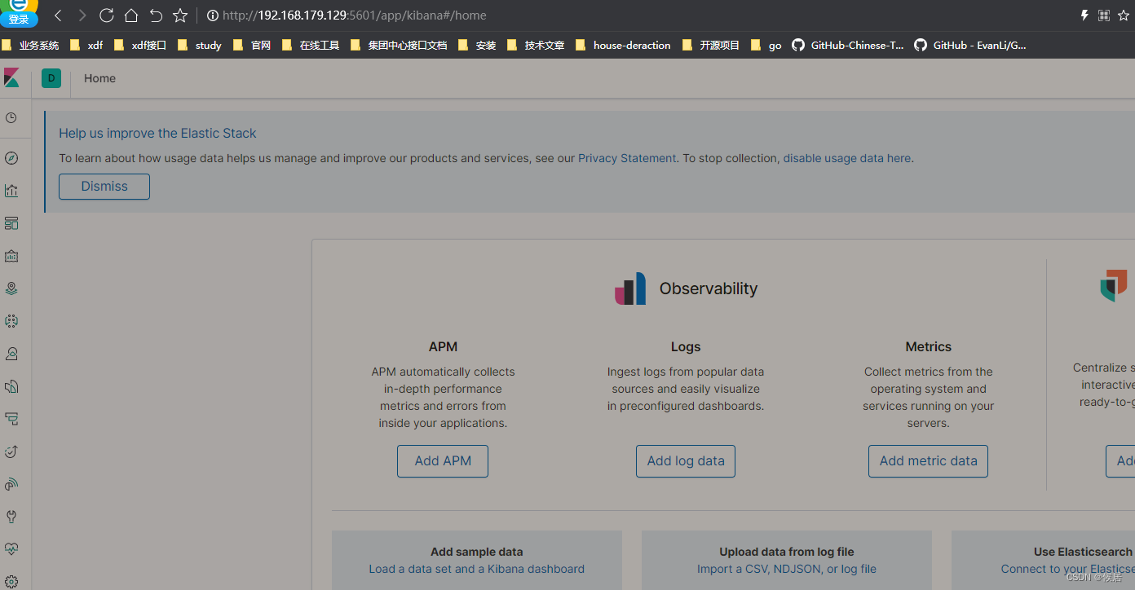Image resolution: width=1135 pixels, height=590 pixels.
Task: Click the grid icon next to lightning bolt
Action: 1104,15
